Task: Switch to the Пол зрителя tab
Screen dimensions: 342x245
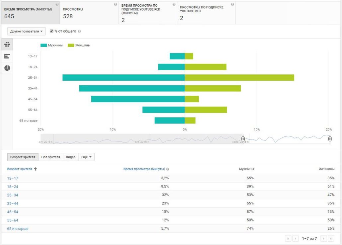Action: pos(50,157)
